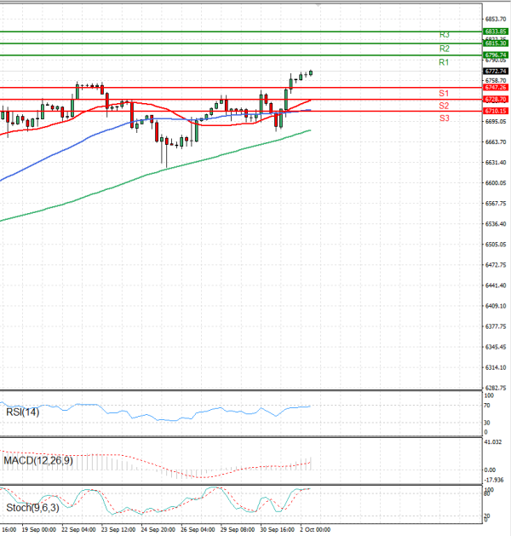
Task: Select the 6796.74 green price tag
Action: pyautogui.click(x=496, y=55)
